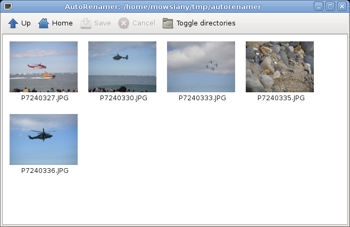
Task: Maximize the AutoRenamer window
Action: [x=330, y=6]
